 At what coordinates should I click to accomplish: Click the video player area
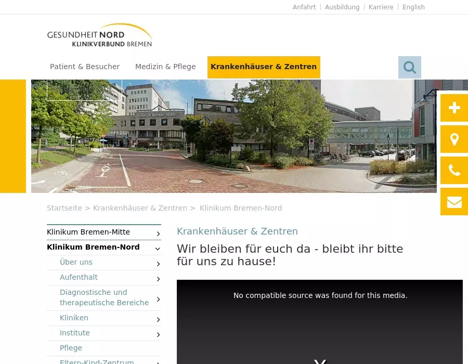click(319, 328)
